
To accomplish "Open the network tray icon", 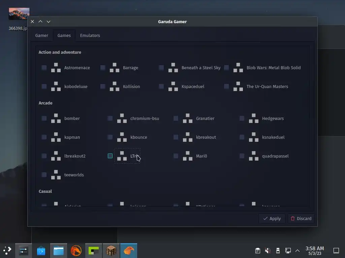I will pos(288,251).
